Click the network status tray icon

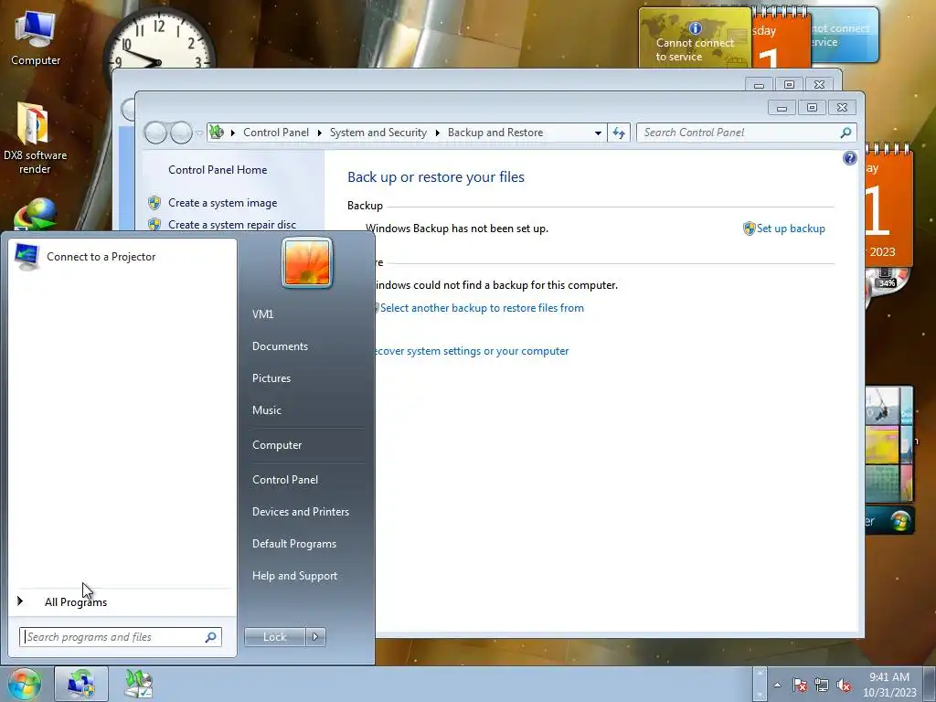pyautogui.click(x=822, y=686)
